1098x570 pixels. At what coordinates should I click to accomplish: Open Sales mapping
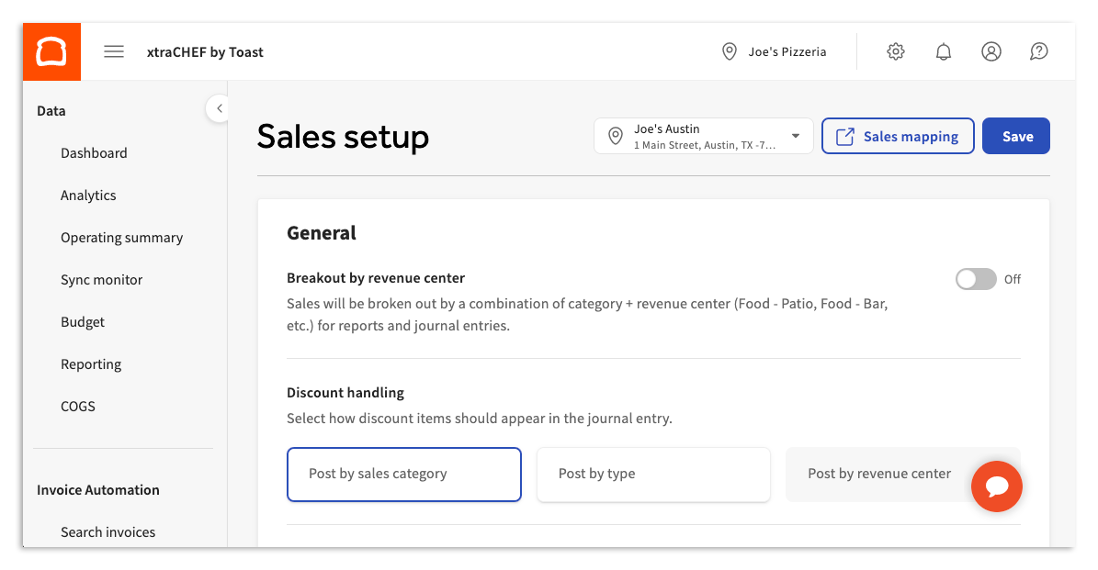[898, 136]
